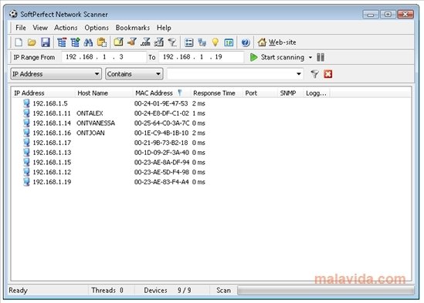The height and width of the screenshot is (303, 424).
Task: Click MAC address 00-23-AE-5D-F4-98
Action: (x=161, y=172)
